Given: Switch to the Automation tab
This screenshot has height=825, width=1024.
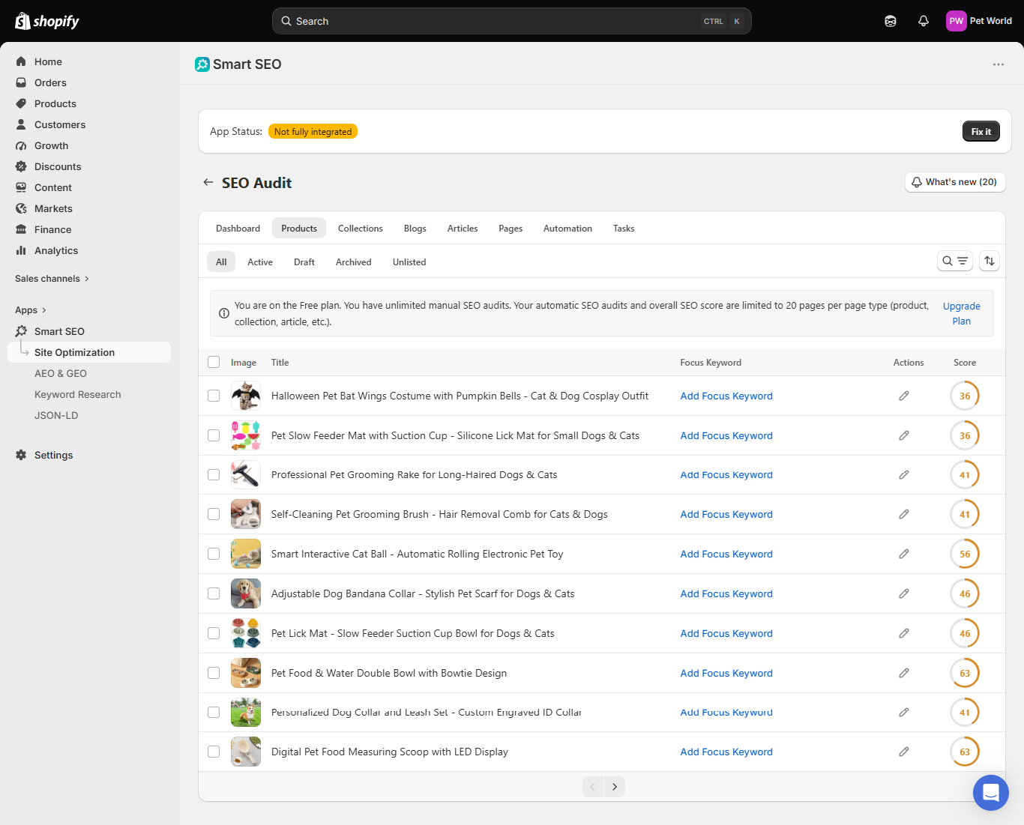Looking at the screenshot, I should (x=567, y=229).
